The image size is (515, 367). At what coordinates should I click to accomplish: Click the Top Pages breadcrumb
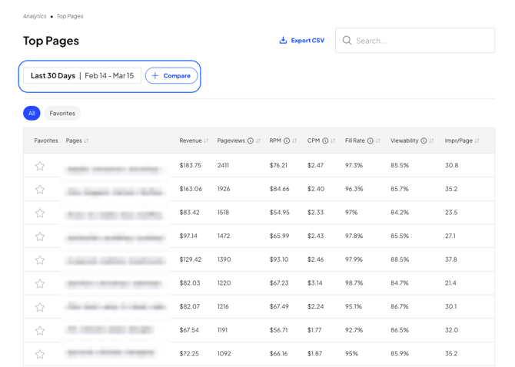(x=70, y=16)
